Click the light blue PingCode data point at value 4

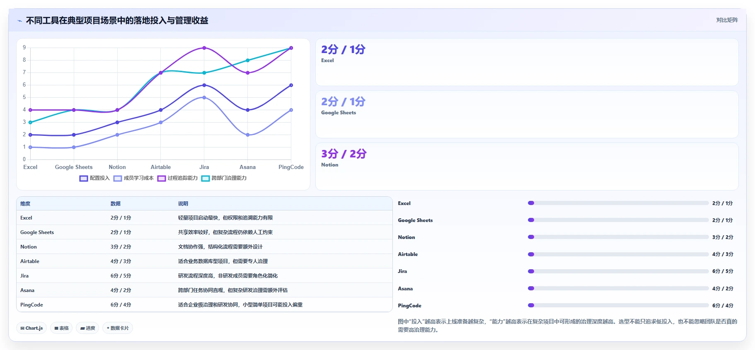pos(291,110)
